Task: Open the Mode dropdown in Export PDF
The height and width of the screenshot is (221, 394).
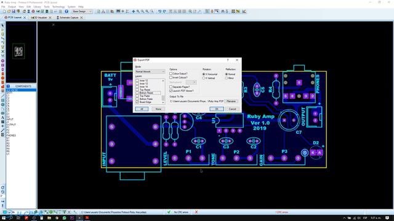Action: coord(150,71)
